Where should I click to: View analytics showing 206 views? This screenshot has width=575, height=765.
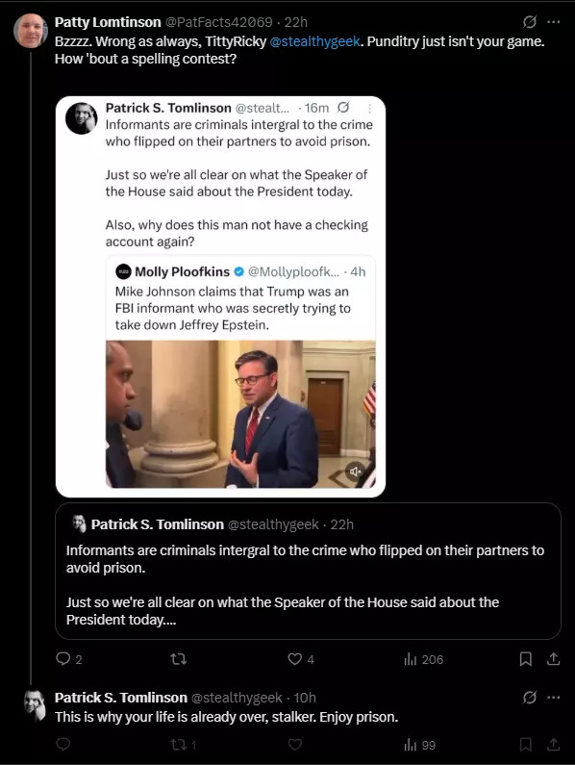pos(423,659)
